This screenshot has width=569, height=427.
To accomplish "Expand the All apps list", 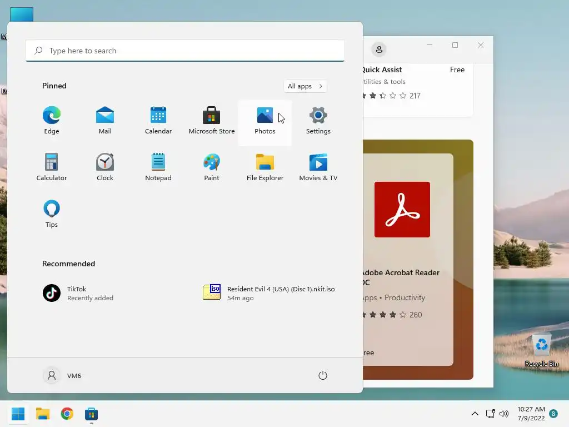I will [x=305, y=86].
